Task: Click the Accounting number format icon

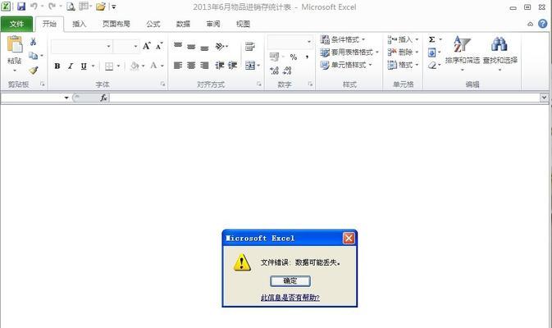Action: [x=275, y=57]
